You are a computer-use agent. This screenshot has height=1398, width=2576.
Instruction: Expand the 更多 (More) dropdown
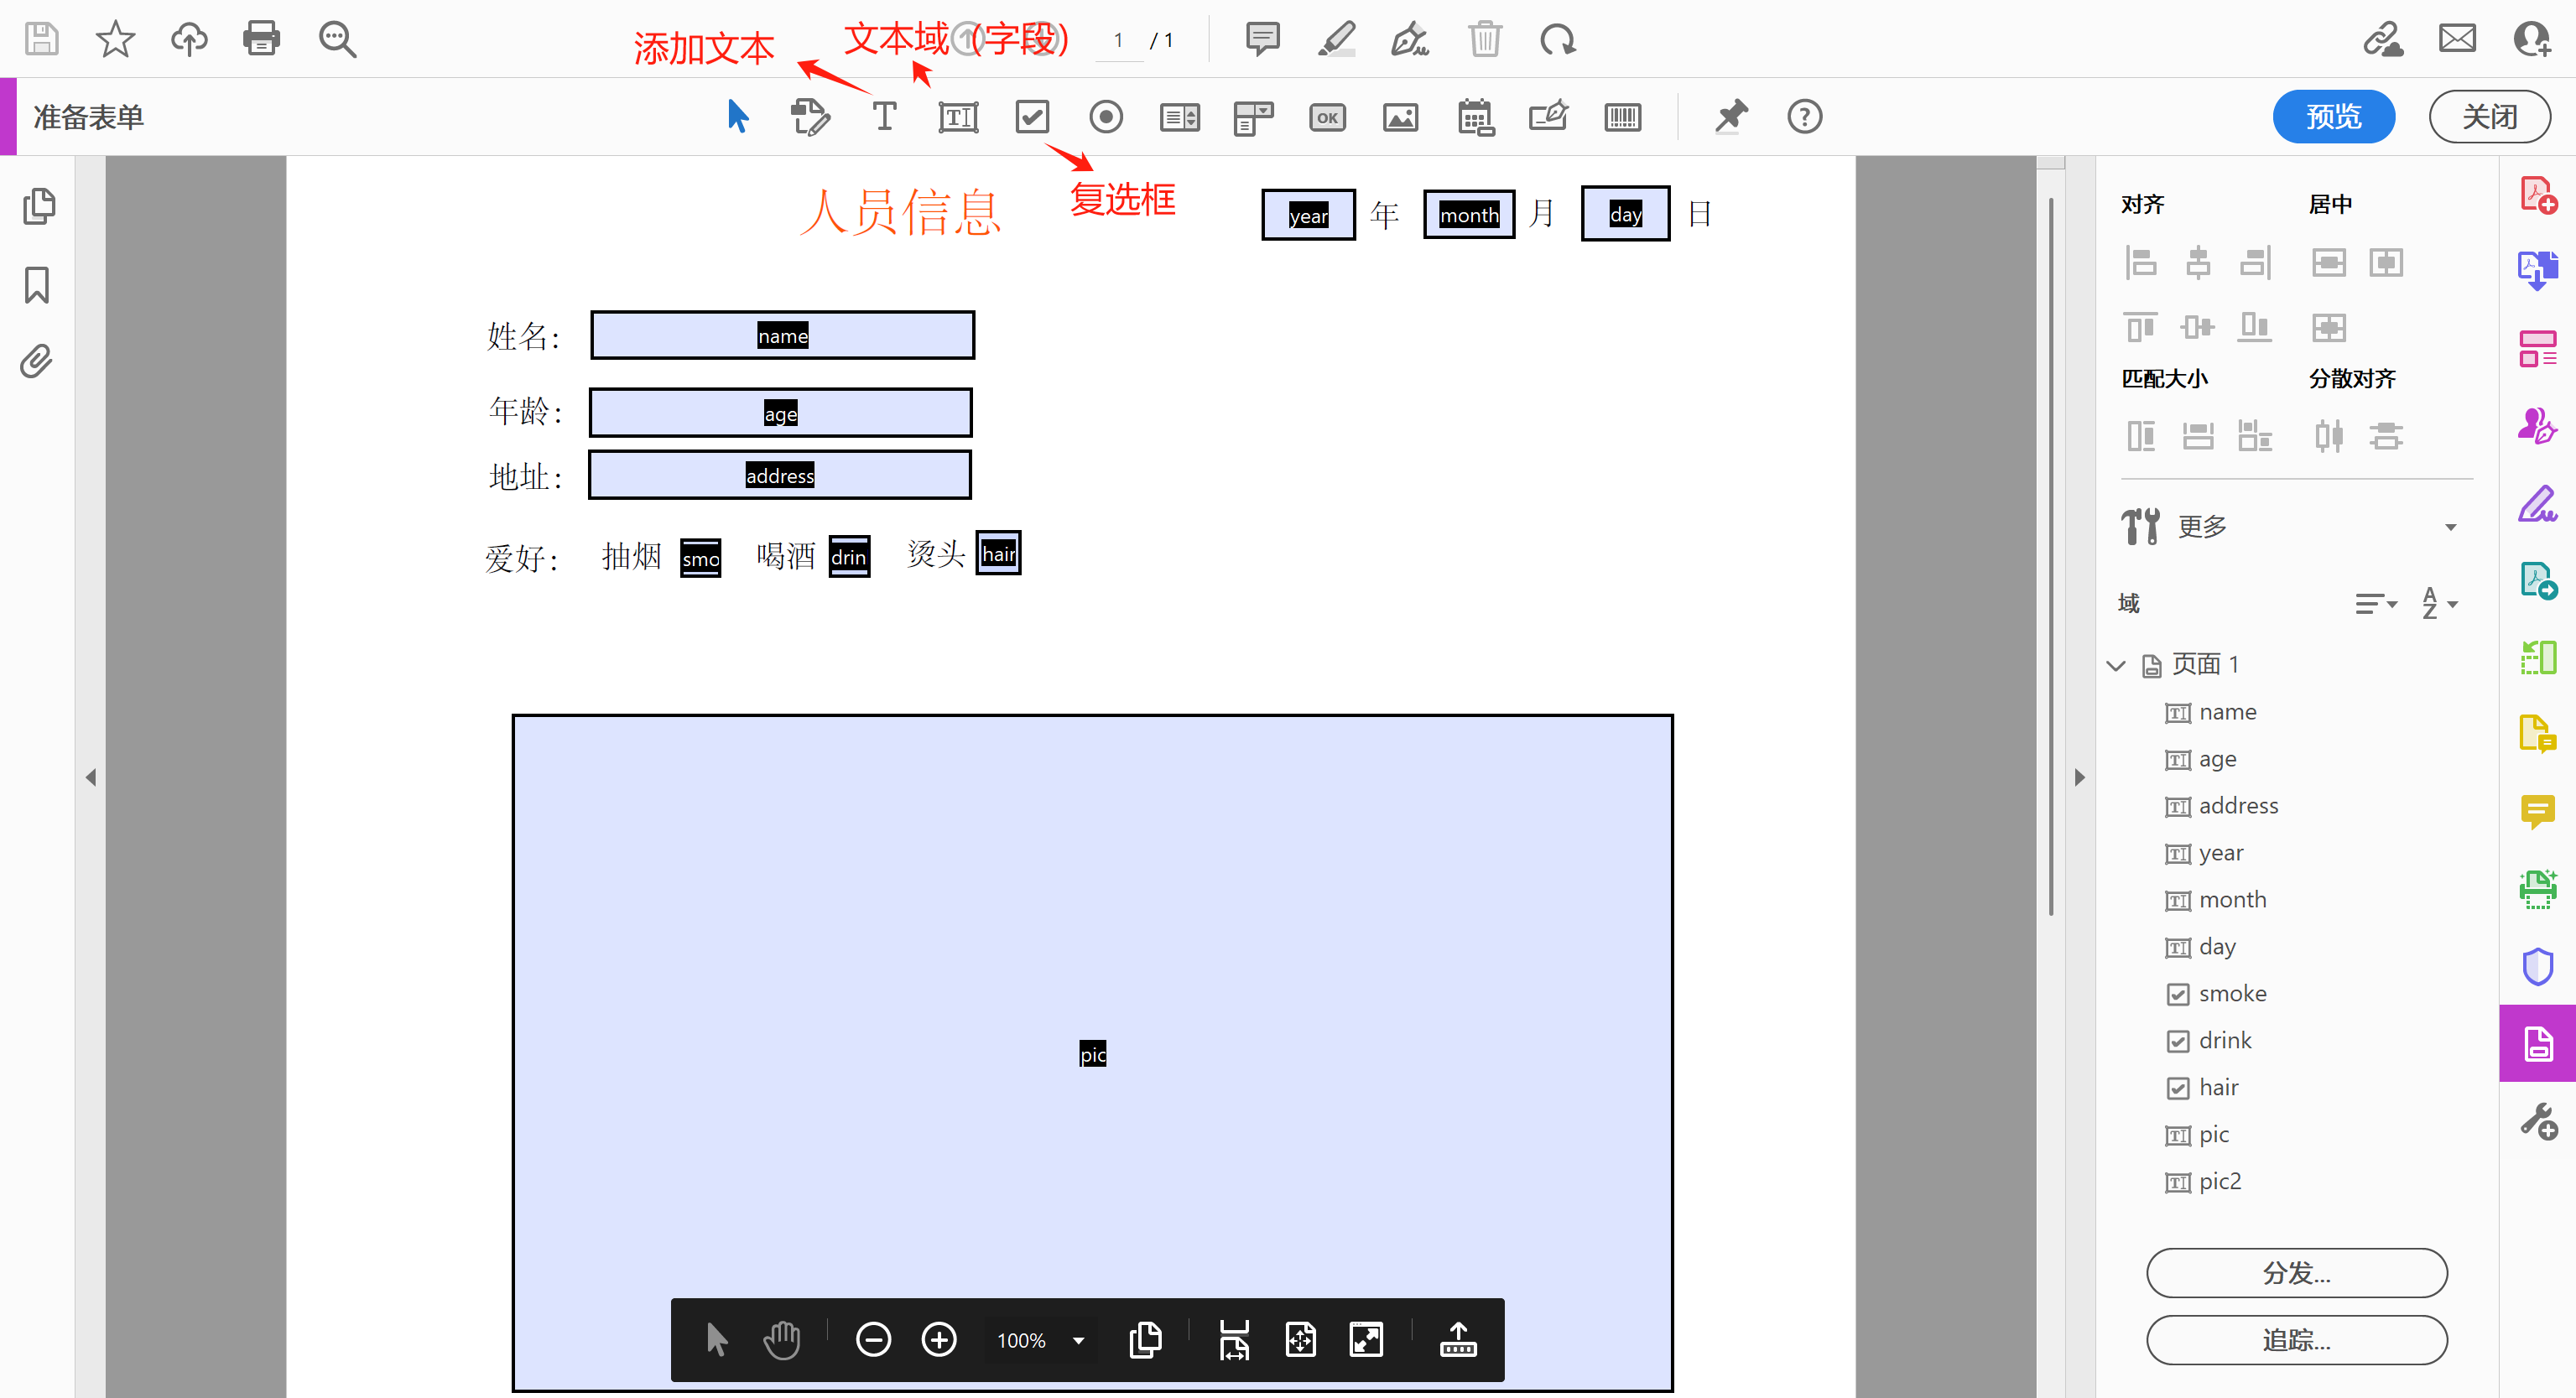pos(2450,527)
